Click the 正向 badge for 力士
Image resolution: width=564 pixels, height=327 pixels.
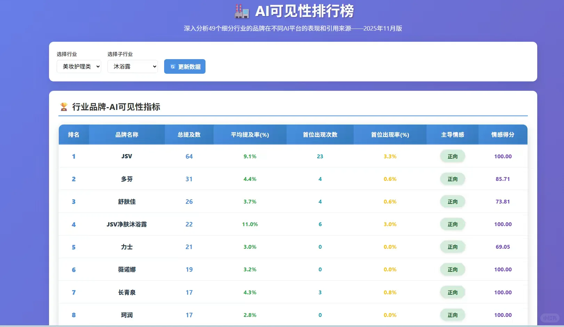(452, 247)
